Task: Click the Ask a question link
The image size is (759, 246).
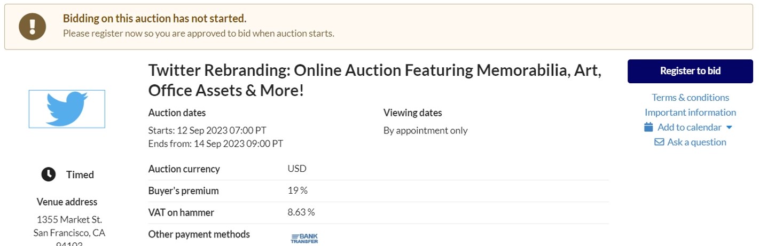Action: (697, 142)
